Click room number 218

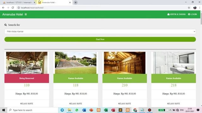click(174, 85)
